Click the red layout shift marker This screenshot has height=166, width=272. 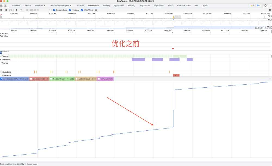coord(173,49)
